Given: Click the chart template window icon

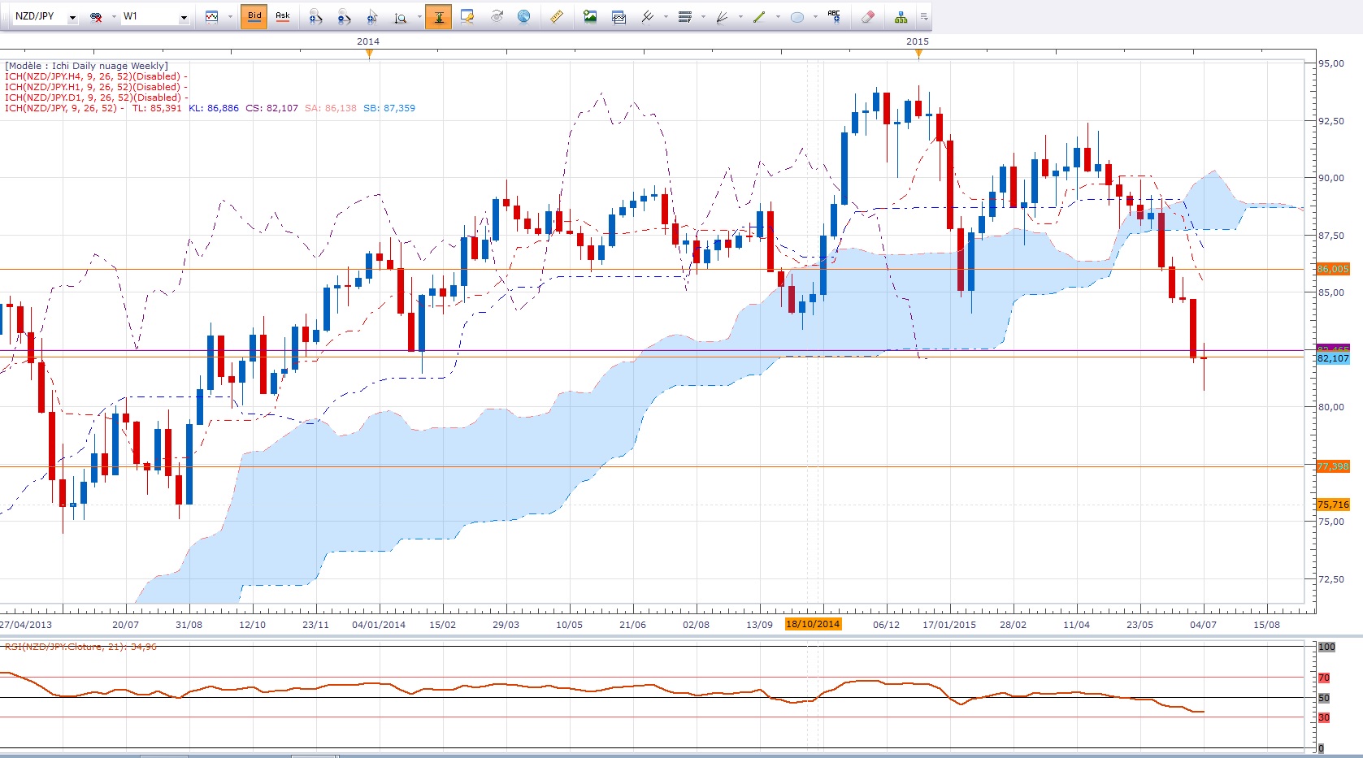Looking at the screenshot, I should pyautogui.click(x=619, y=16).
